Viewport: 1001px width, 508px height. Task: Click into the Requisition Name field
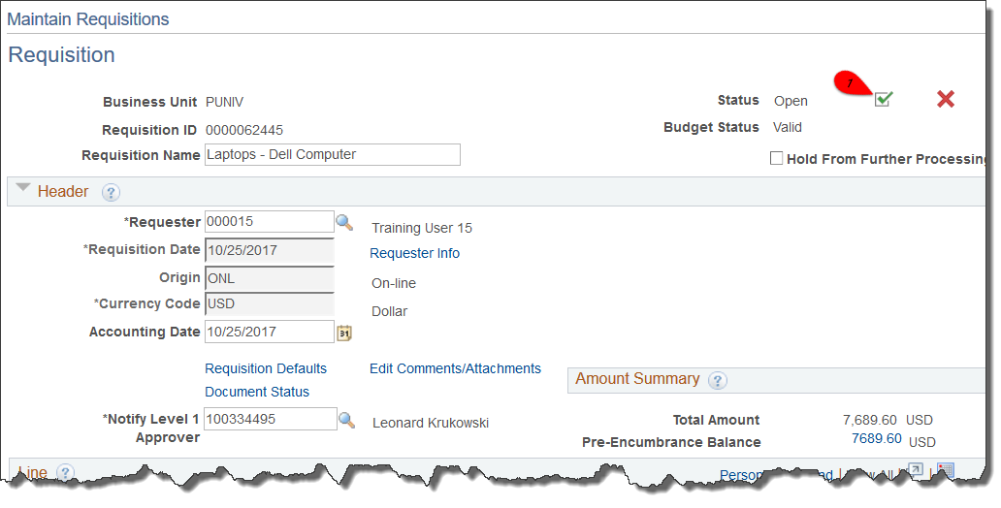[332, 155]
